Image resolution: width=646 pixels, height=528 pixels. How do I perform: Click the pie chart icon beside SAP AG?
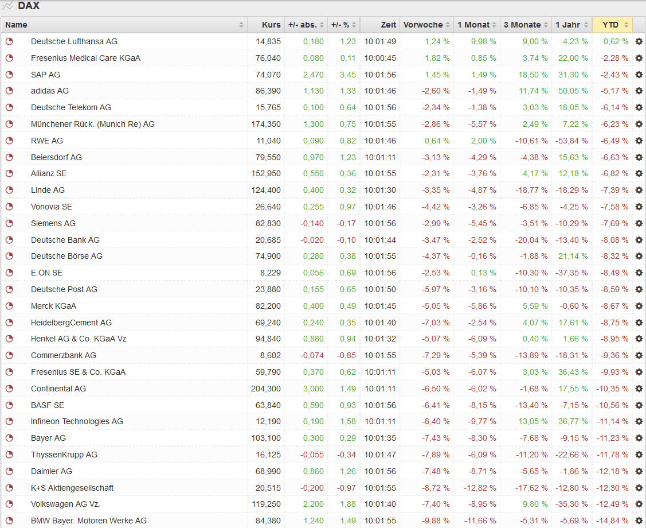(x=9, y=75)
